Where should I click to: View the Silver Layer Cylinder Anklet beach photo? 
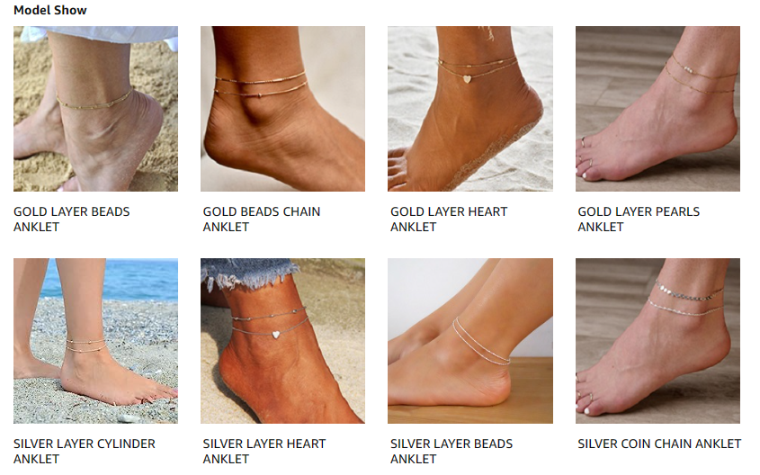[95, 341]
